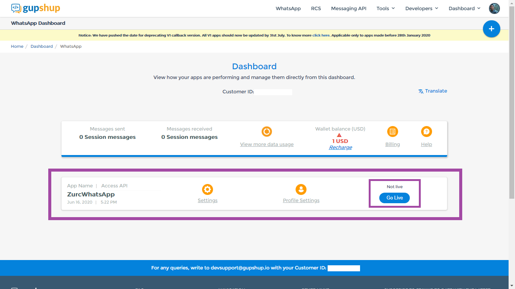The height and width of the screenshot is (289, 515).
Task: Click the Recharge link
Action: coord(340,148)
